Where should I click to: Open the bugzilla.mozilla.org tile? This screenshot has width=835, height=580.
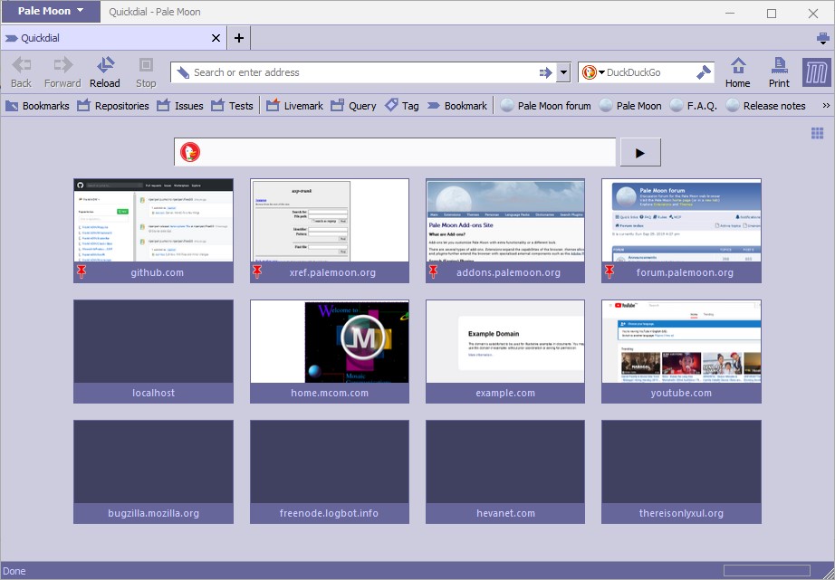pyautogui.click(x=153, y=472)
